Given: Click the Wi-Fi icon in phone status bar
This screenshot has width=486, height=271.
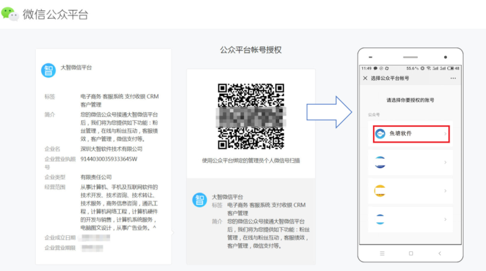Looking at the screenshot, I should click(429, 68).
